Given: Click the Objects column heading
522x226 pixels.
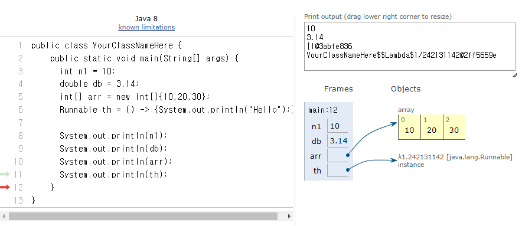Looking at the screenshot, I should [x=406, y=89].
